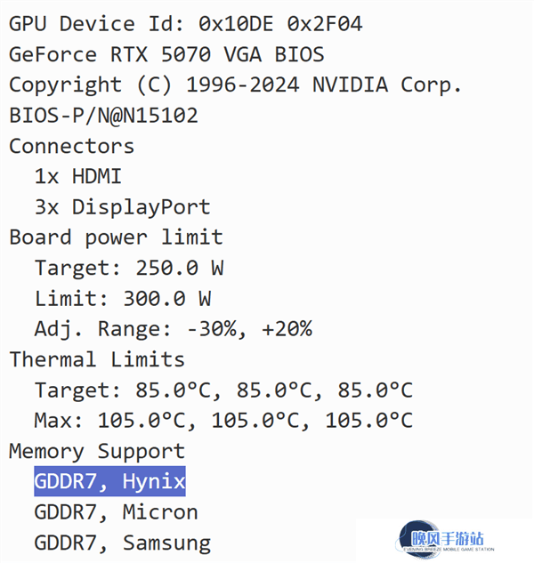
Task: Click the 3x DisplayPort entry
Action: point(123,207)
